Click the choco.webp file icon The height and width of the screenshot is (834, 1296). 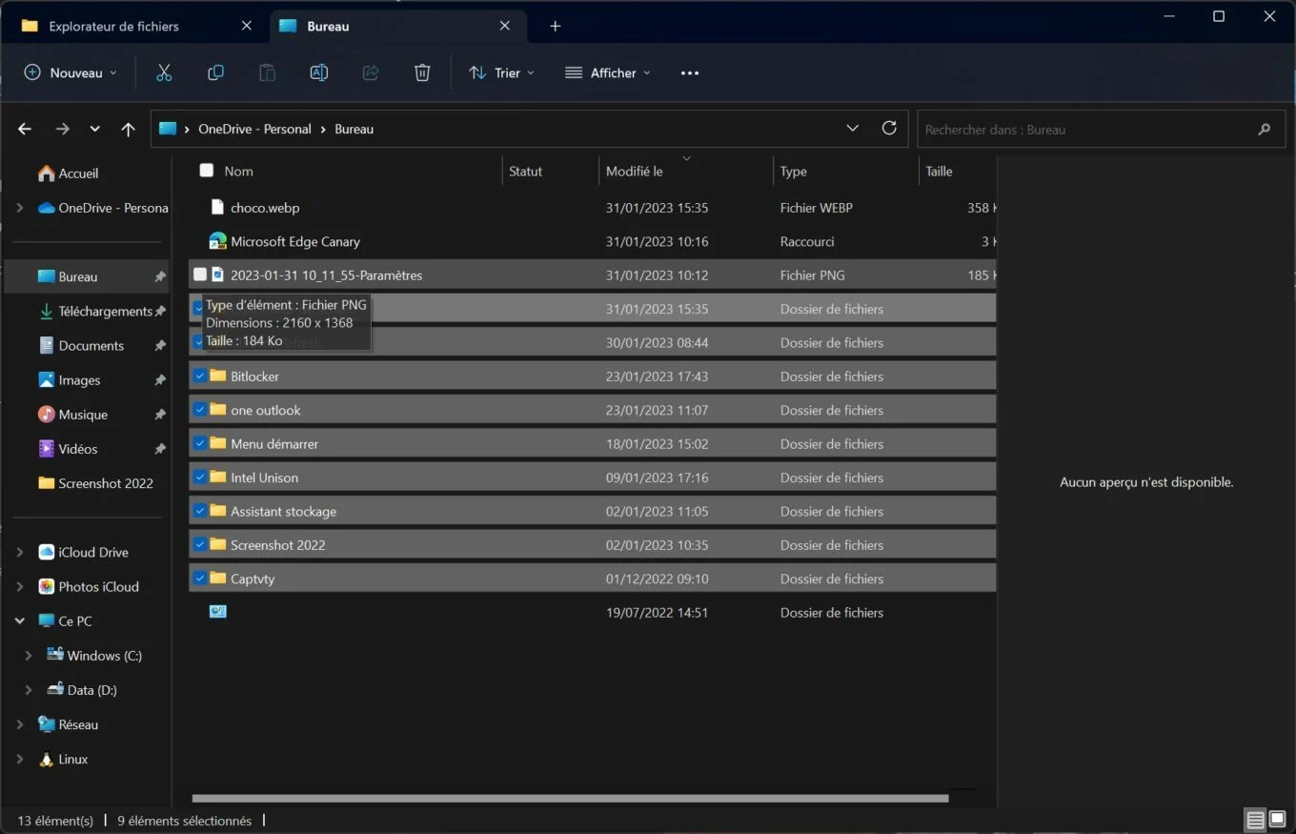point(217,207)
